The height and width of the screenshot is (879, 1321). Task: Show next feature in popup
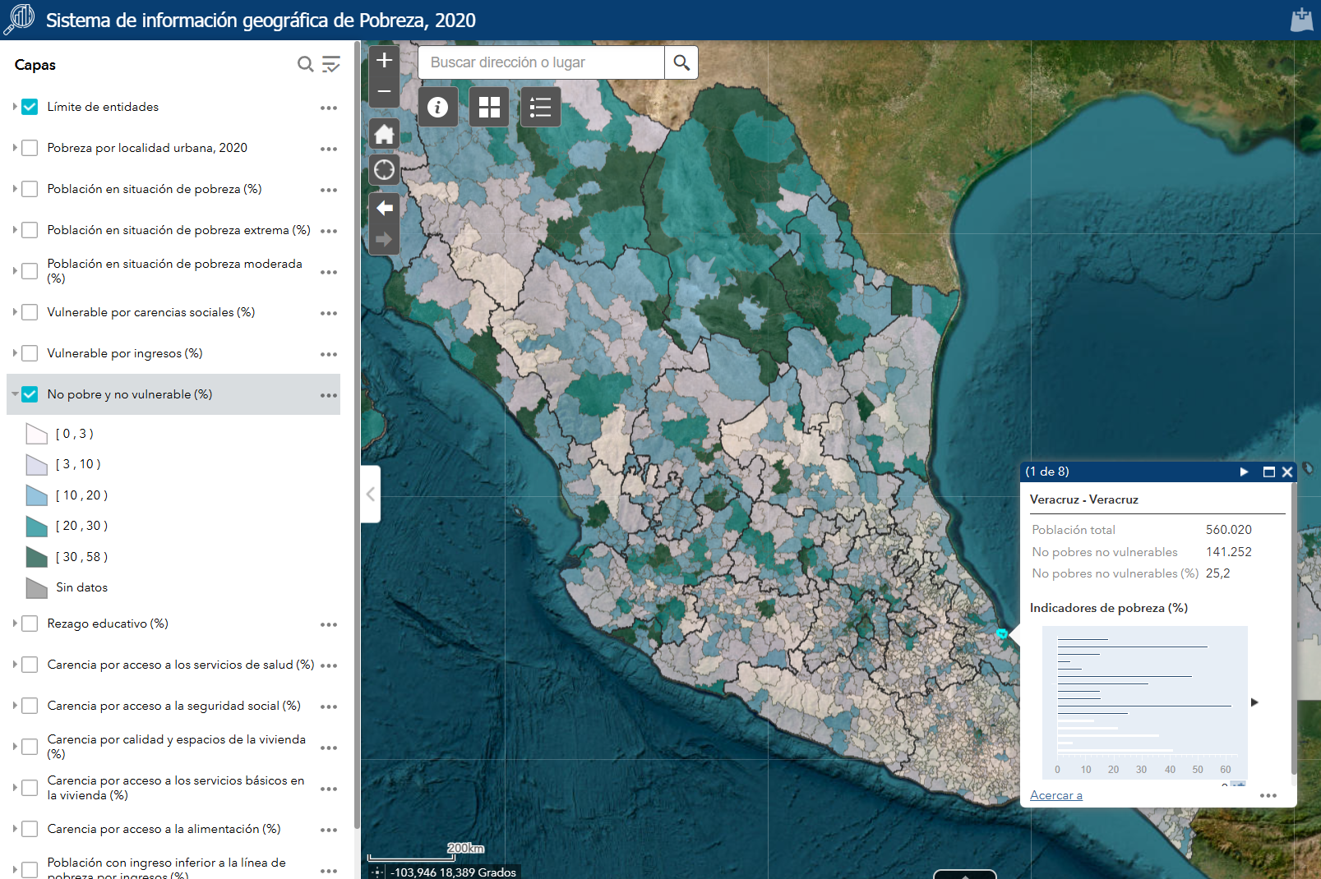click(x=1244, y=472)
